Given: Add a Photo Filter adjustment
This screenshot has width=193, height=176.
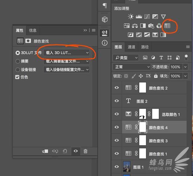Looking at the screenshot, I should [x=151, y=26].
